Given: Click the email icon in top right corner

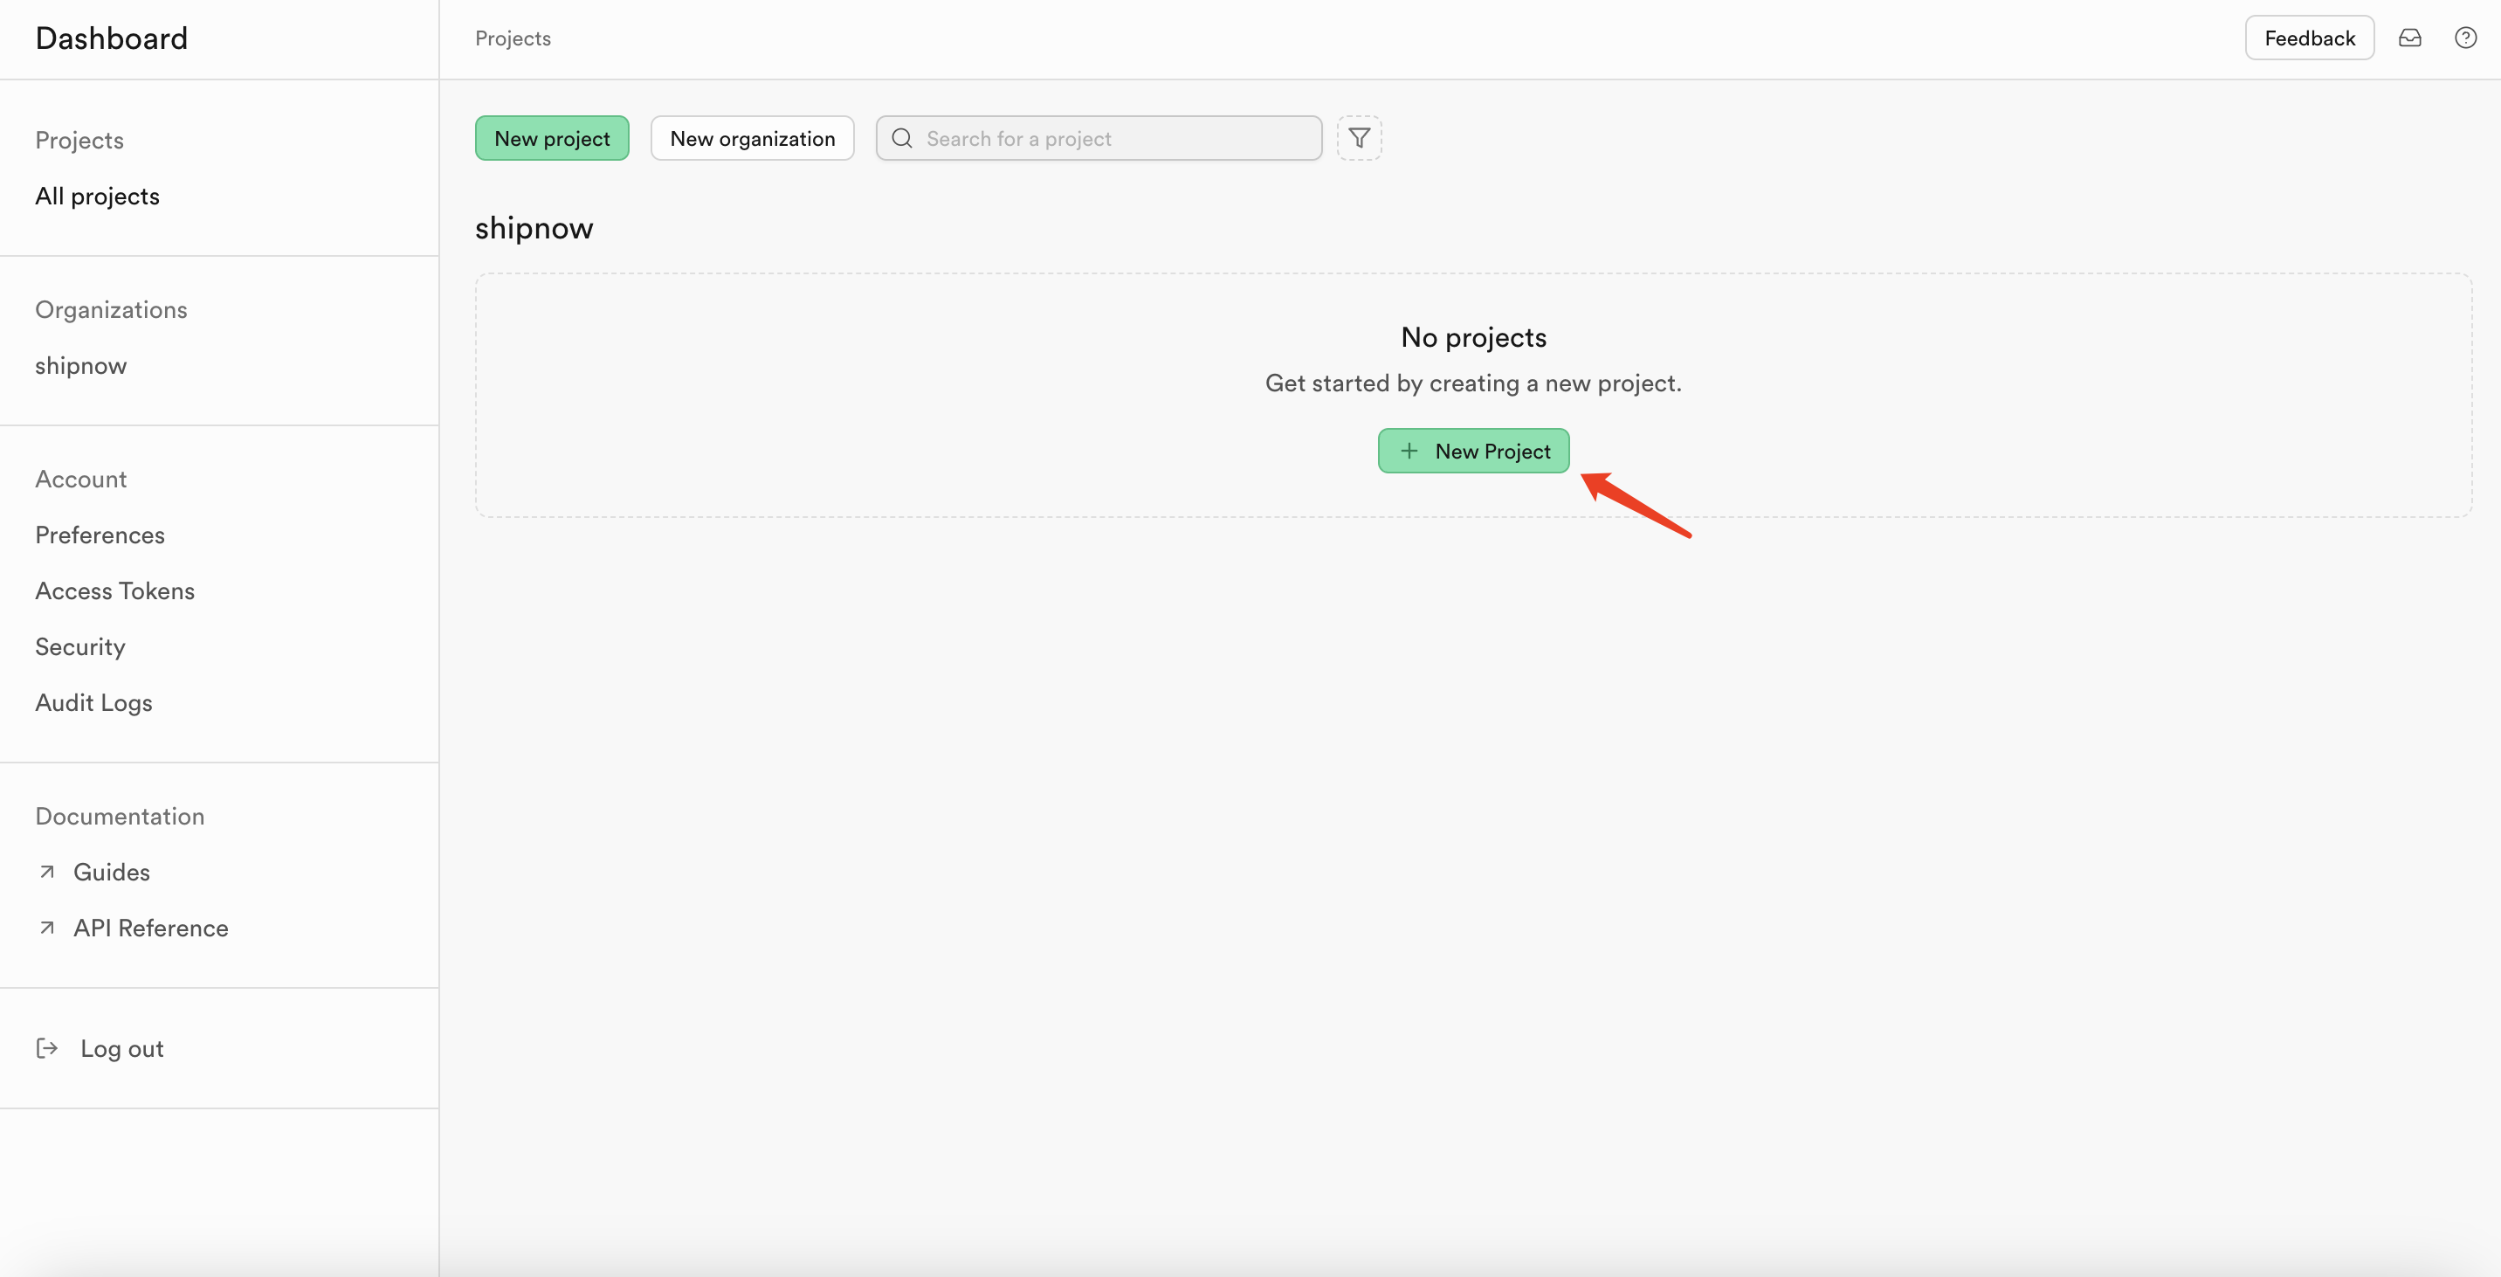Looking at the screenshot, I should 2411,38.
